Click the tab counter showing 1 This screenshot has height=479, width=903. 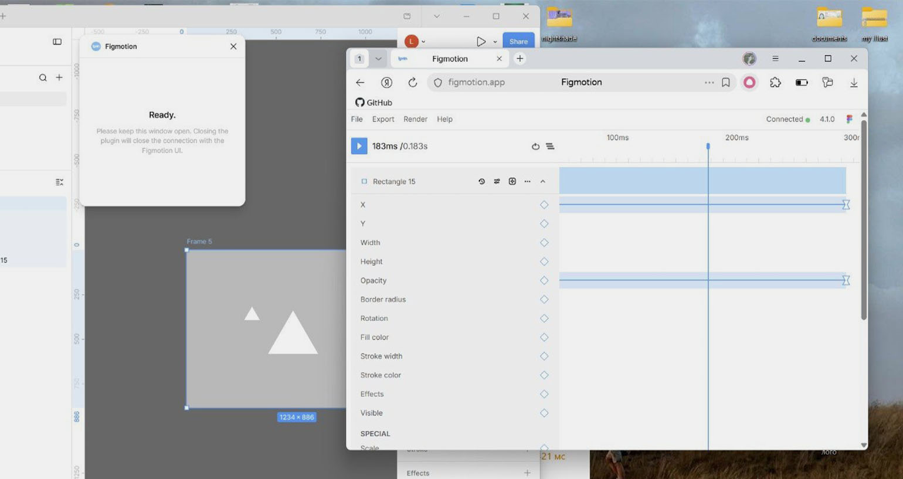(x=359, y=59)
